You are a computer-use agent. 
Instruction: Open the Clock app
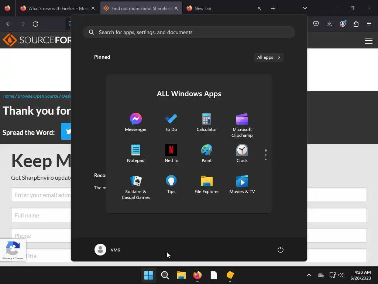coord(242,153)
